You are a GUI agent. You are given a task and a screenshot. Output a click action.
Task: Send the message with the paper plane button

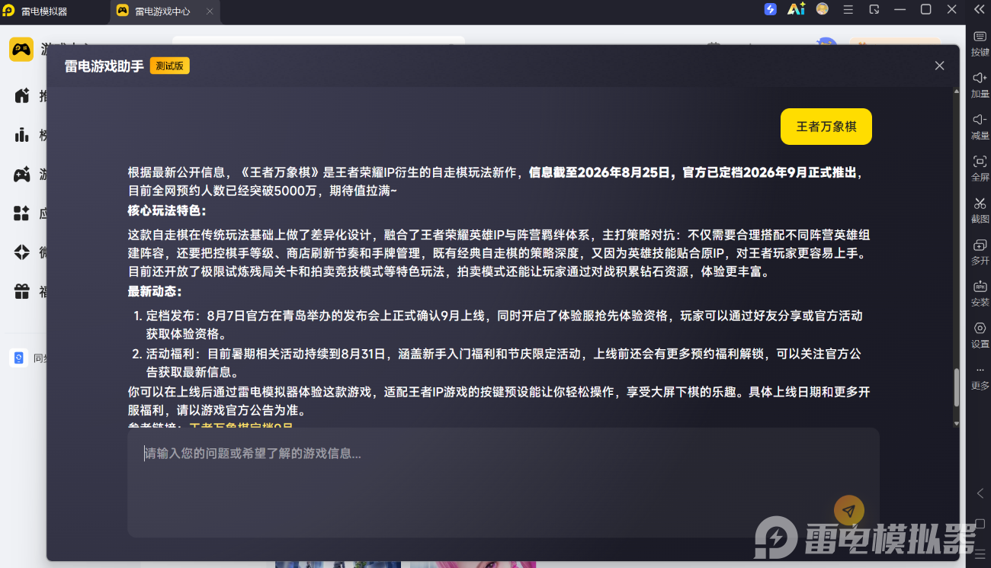click(848, 511)
